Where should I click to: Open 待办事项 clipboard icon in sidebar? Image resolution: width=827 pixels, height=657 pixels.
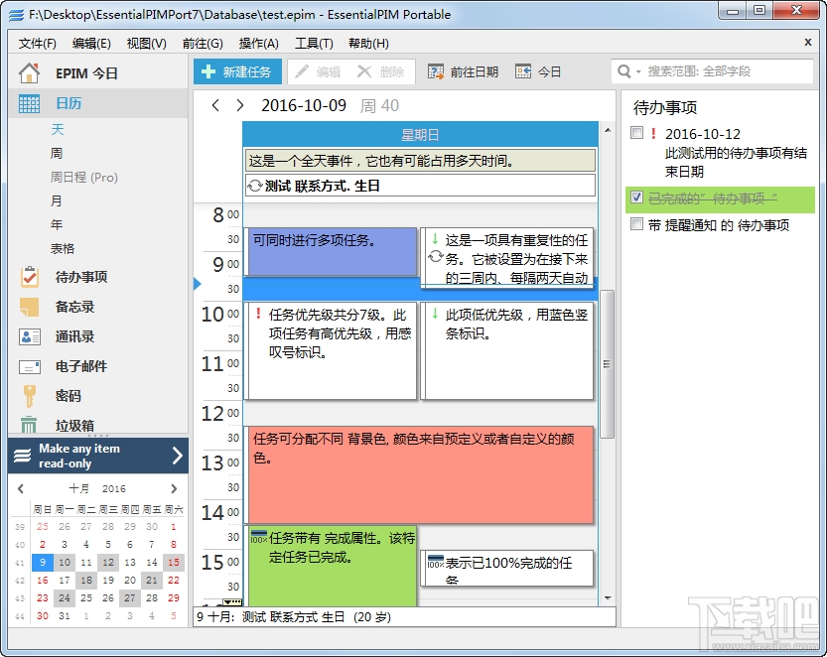coord(29,277)
